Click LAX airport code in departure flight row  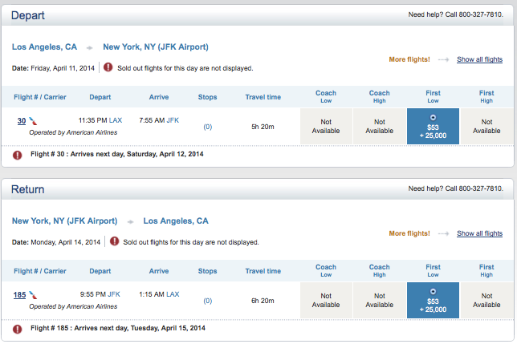tap(116, 120)
